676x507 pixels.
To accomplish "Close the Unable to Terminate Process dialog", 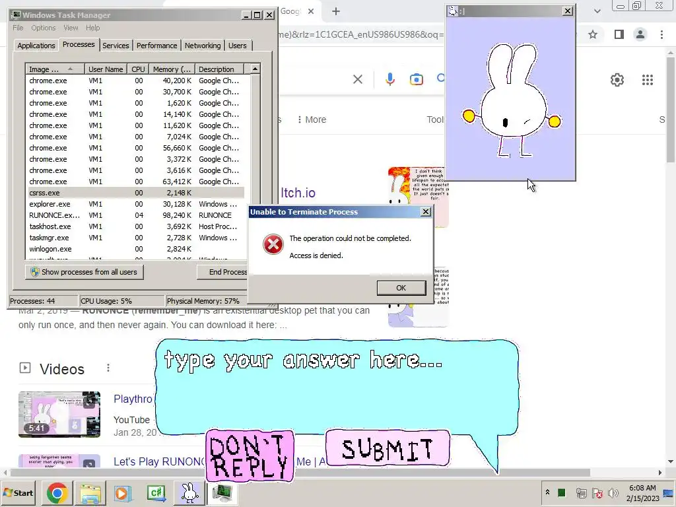I will tap(426, 212).
